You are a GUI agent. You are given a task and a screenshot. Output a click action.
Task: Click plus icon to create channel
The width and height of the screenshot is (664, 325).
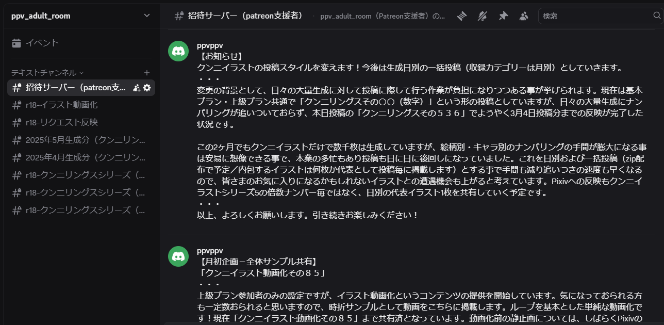(x=147, y=73)
